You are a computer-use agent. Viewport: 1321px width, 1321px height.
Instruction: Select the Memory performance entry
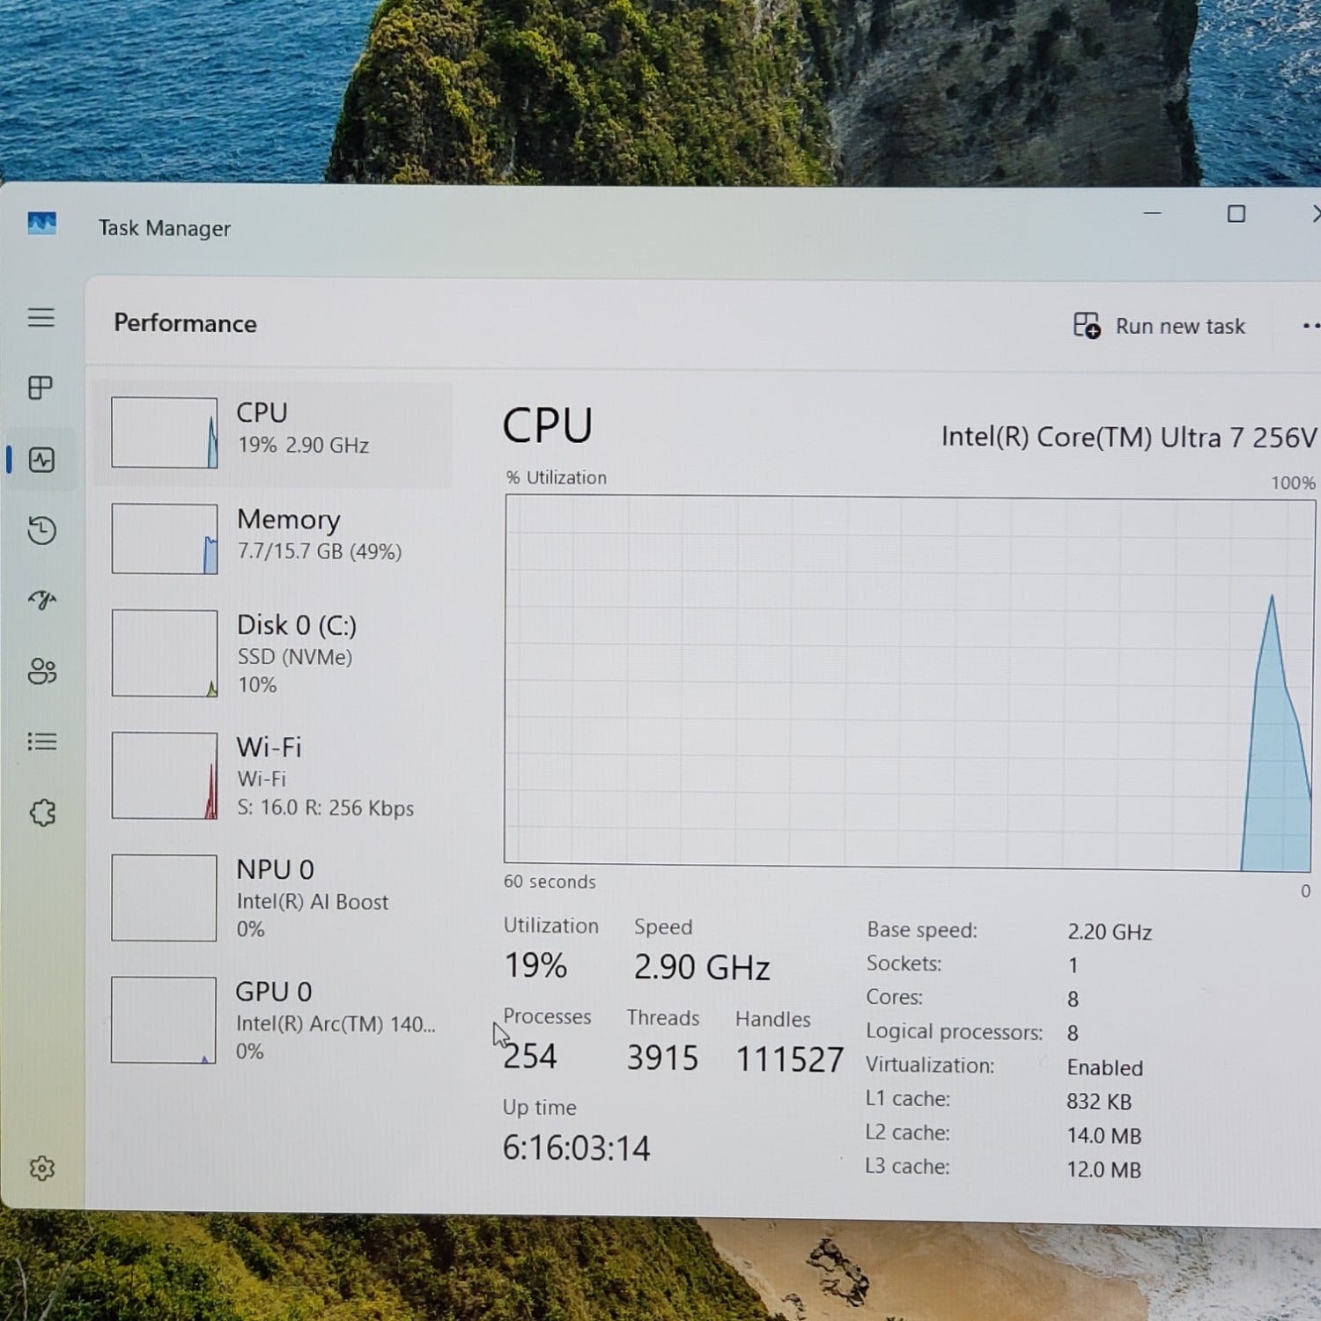273,537
